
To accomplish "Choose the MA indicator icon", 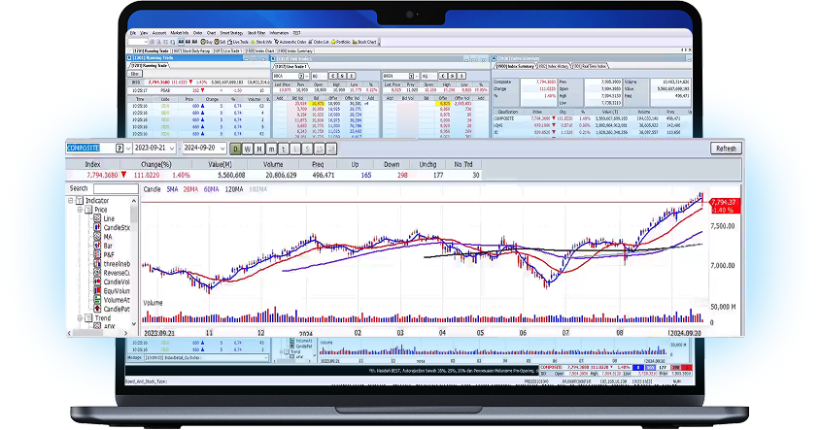I will [x=98, y=237].
